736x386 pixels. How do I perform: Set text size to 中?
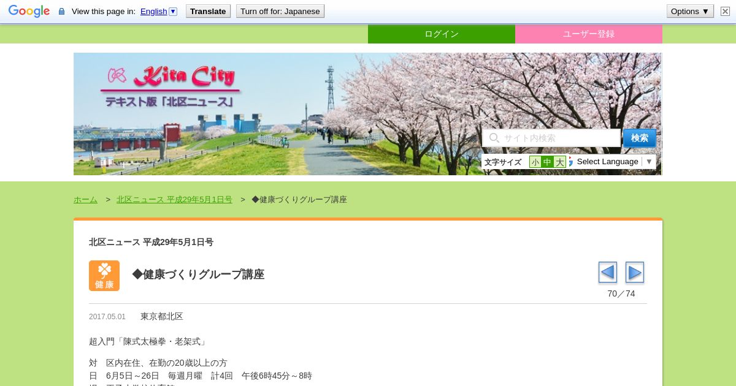(x=547, y=162)
